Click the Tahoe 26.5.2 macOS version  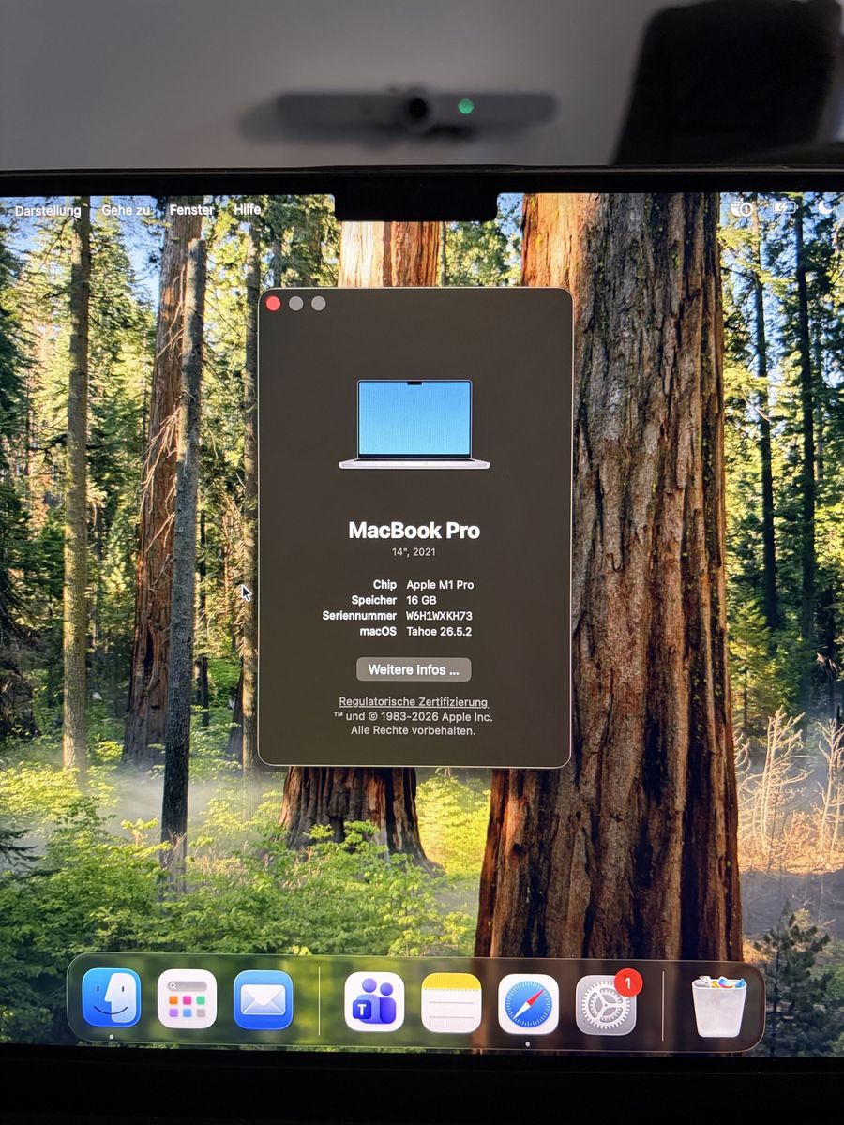pos(439,632)
